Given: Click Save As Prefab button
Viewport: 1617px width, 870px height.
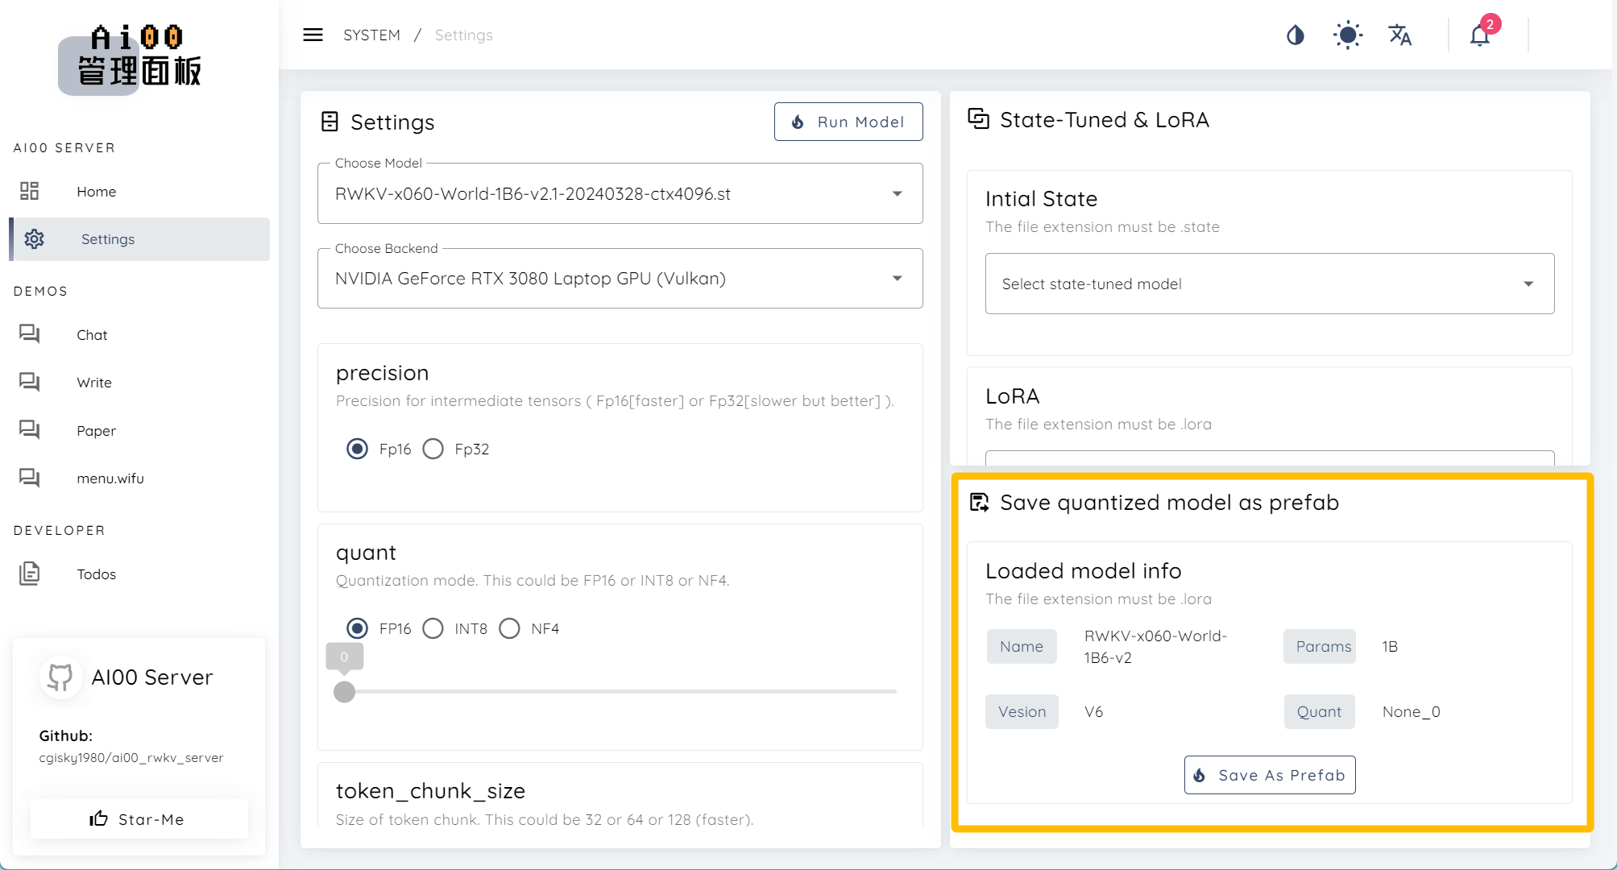Looking at the screenshot, I should click(1270, 775).
